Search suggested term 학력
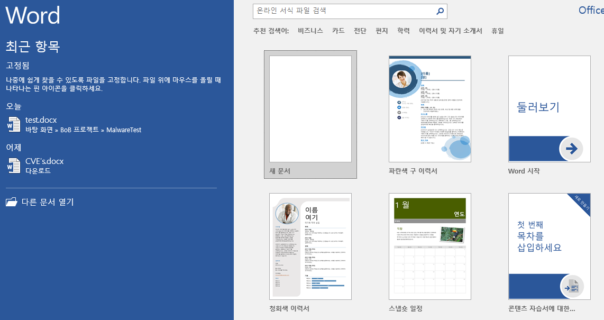 tap(404, 31)
